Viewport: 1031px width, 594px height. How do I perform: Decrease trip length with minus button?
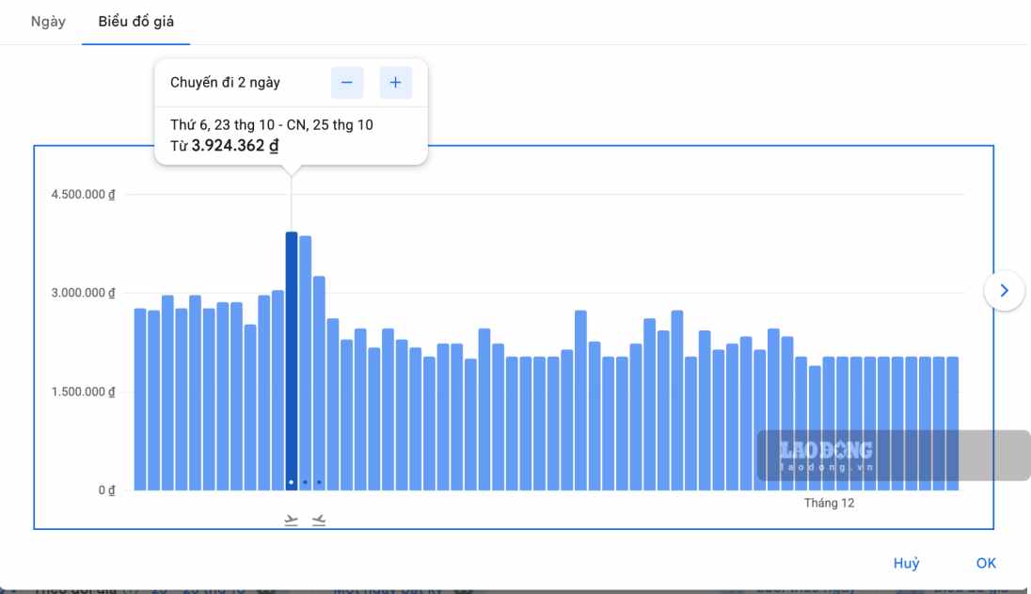pos(347,82)
